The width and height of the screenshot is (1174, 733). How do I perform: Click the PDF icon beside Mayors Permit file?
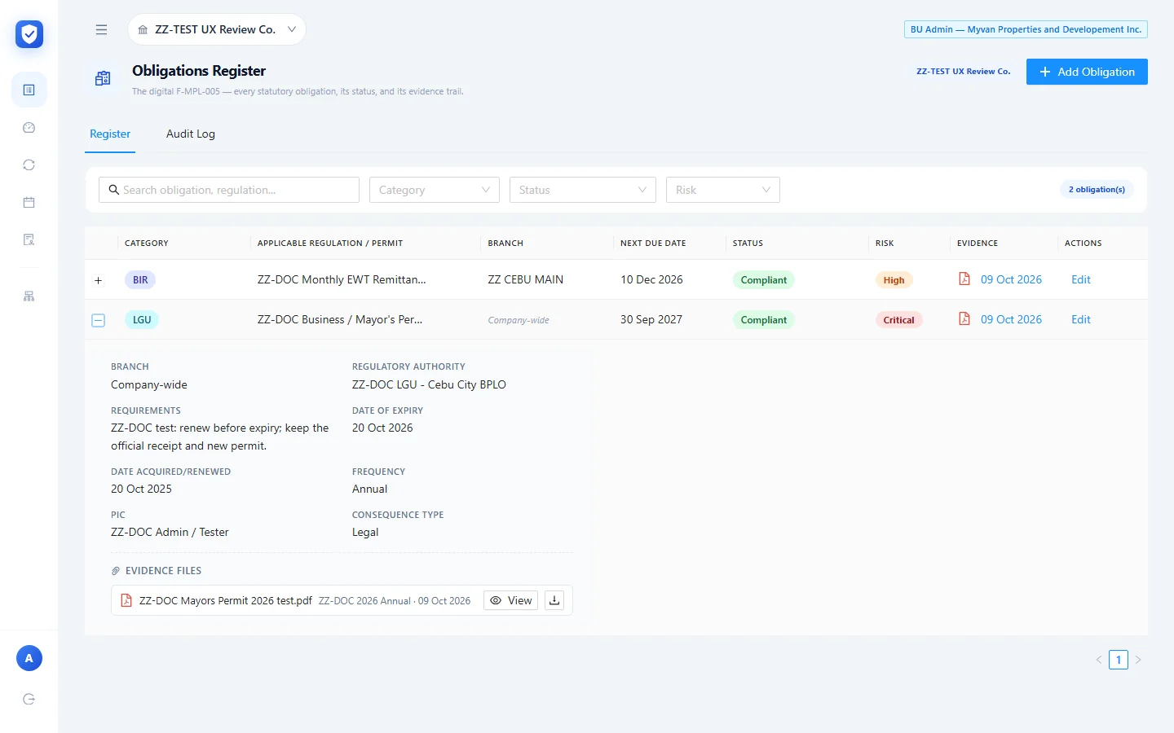126,600
